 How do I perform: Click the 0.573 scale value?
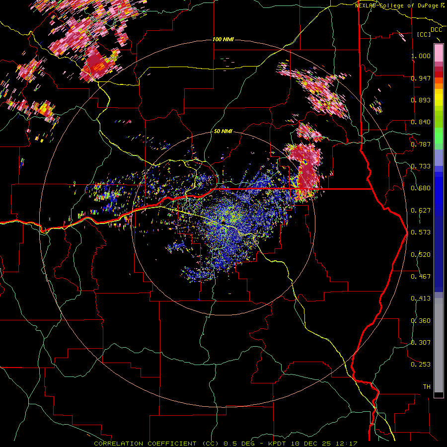pos(421,232)
